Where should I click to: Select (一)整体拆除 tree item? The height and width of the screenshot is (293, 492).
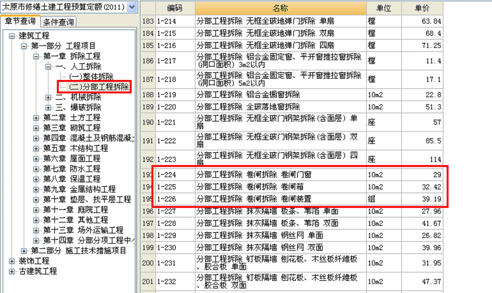(91, 77)
